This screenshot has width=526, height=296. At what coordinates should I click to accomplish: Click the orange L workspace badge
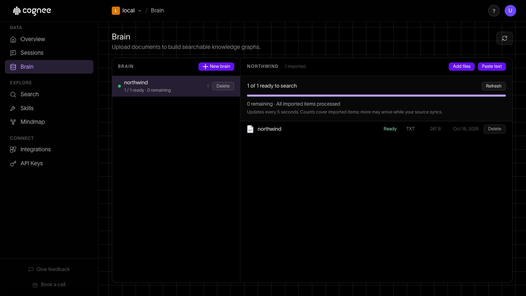[116, 11]
